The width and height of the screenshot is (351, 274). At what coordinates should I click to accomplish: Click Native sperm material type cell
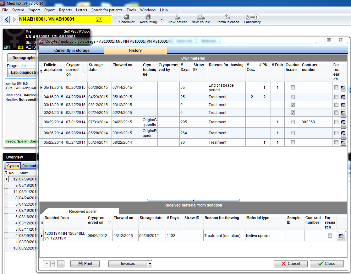[265, 236]
